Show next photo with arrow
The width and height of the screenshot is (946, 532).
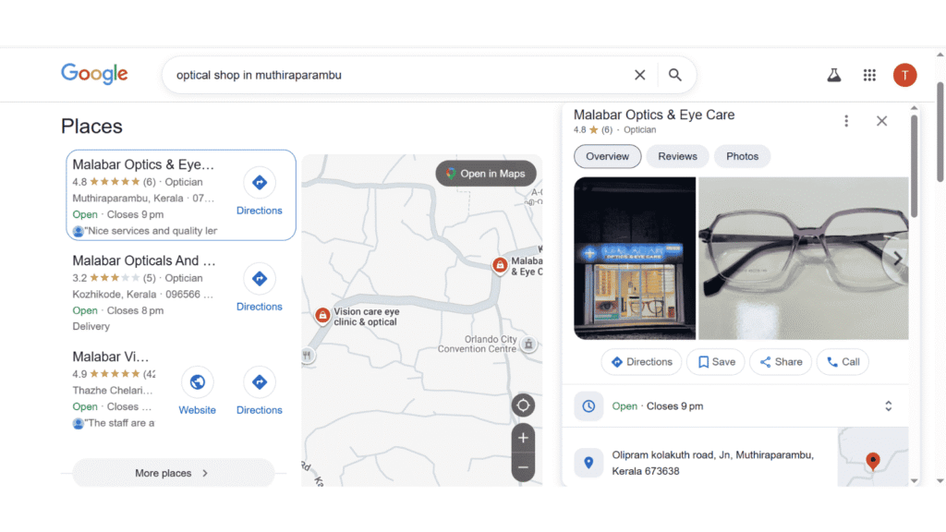(x=897, y=259)
